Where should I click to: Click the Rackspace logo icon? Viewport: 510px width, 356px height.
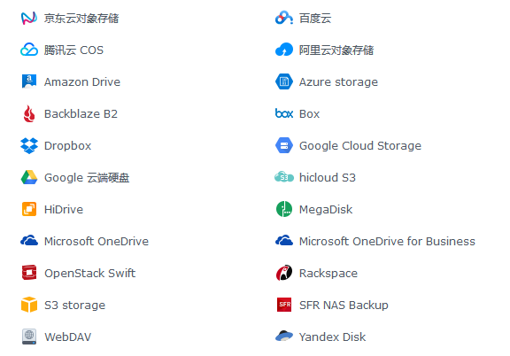284,273
